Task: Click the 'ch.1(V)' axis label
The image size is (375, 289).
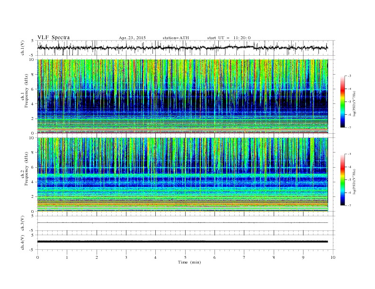Action: pyautogui.click(x=23, y=48)
